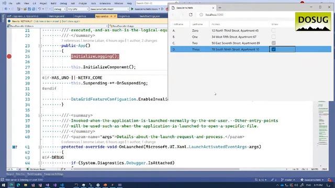Click the No issues found indicator
Image resolution: width=335 pixels, height=188 pixels.
36,169
